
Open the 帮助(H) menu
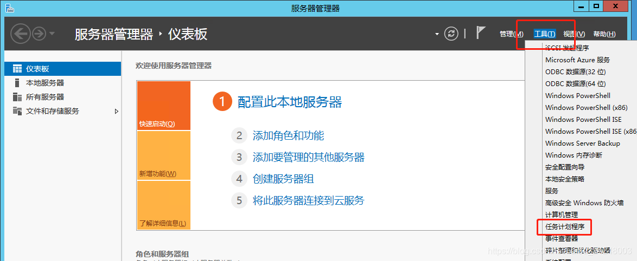tap(604, 35)
